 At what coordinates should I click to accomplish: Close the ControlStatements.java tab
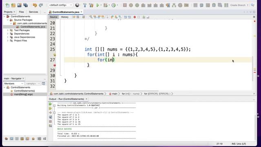tap(82, 12)
